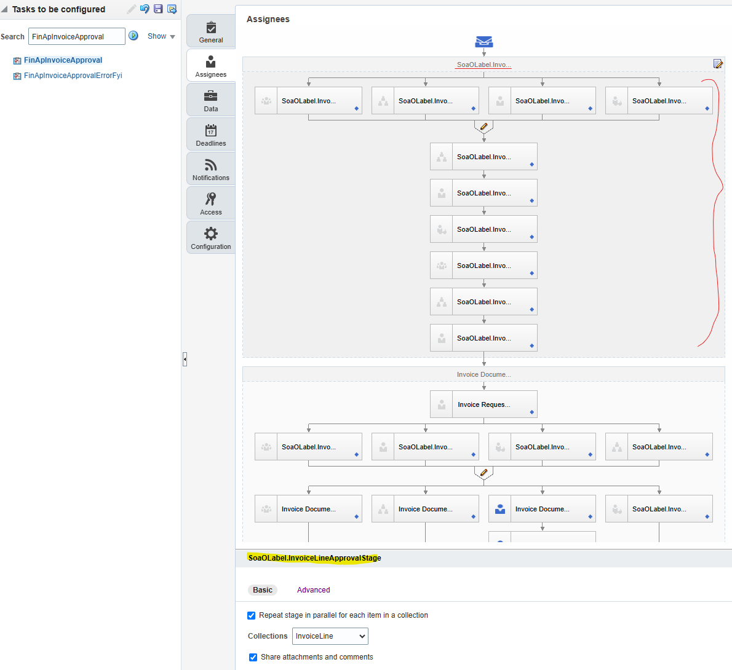Collapse the Tasks to be configured panel triangle
The height and width of the screenshot is (670, 732).
click(x=4, y=9)
